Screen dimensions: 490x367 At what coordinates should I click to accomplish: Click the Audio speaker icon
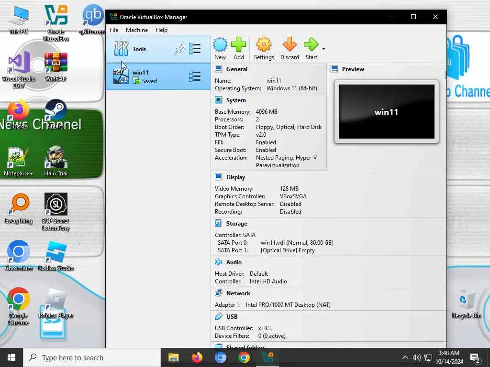(x=218, y=262)
